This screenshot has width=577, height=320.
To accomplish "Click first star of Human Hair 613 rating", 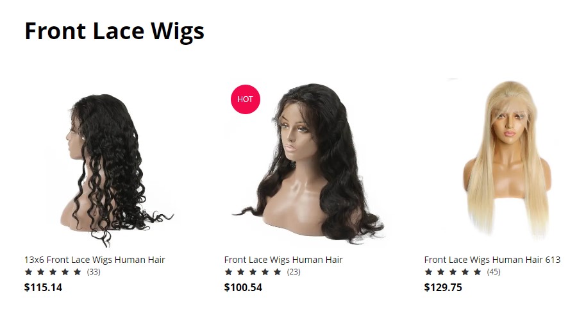I will 428,272.
